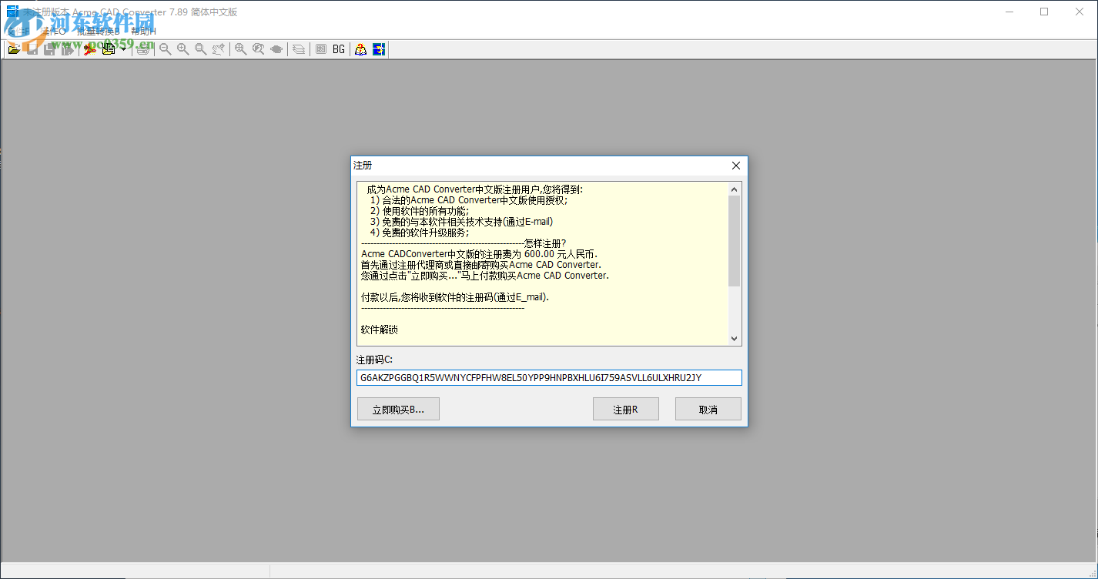Click the 取消 button in the dialog

708,408
